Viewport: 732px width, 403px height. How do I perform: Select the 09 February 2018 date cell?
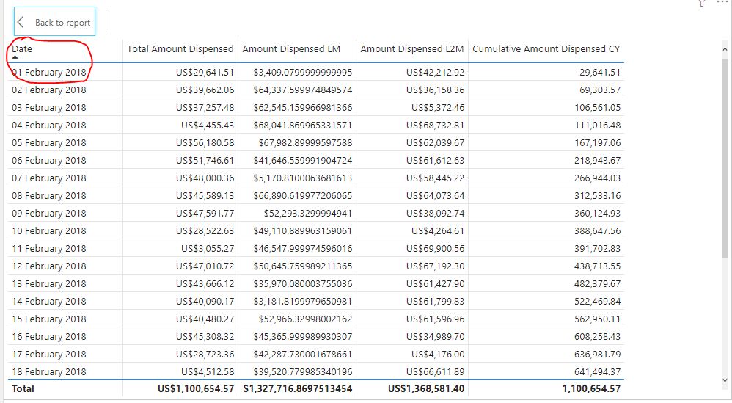coord(49,213)
